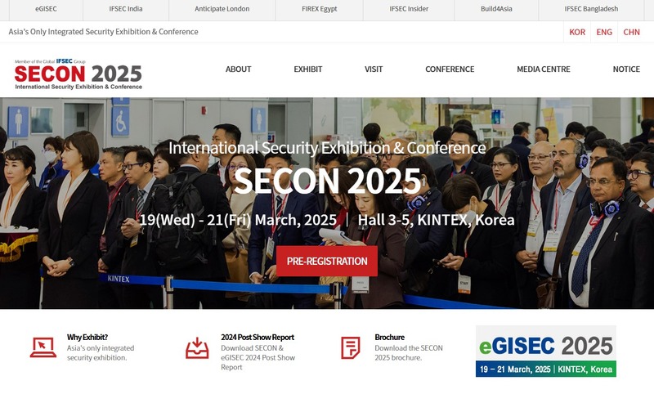The width and height of the screenshot is (654, 394).
Task: Expand the ABOUT menu
Action: pyautogui.click(x=238, y=69)
